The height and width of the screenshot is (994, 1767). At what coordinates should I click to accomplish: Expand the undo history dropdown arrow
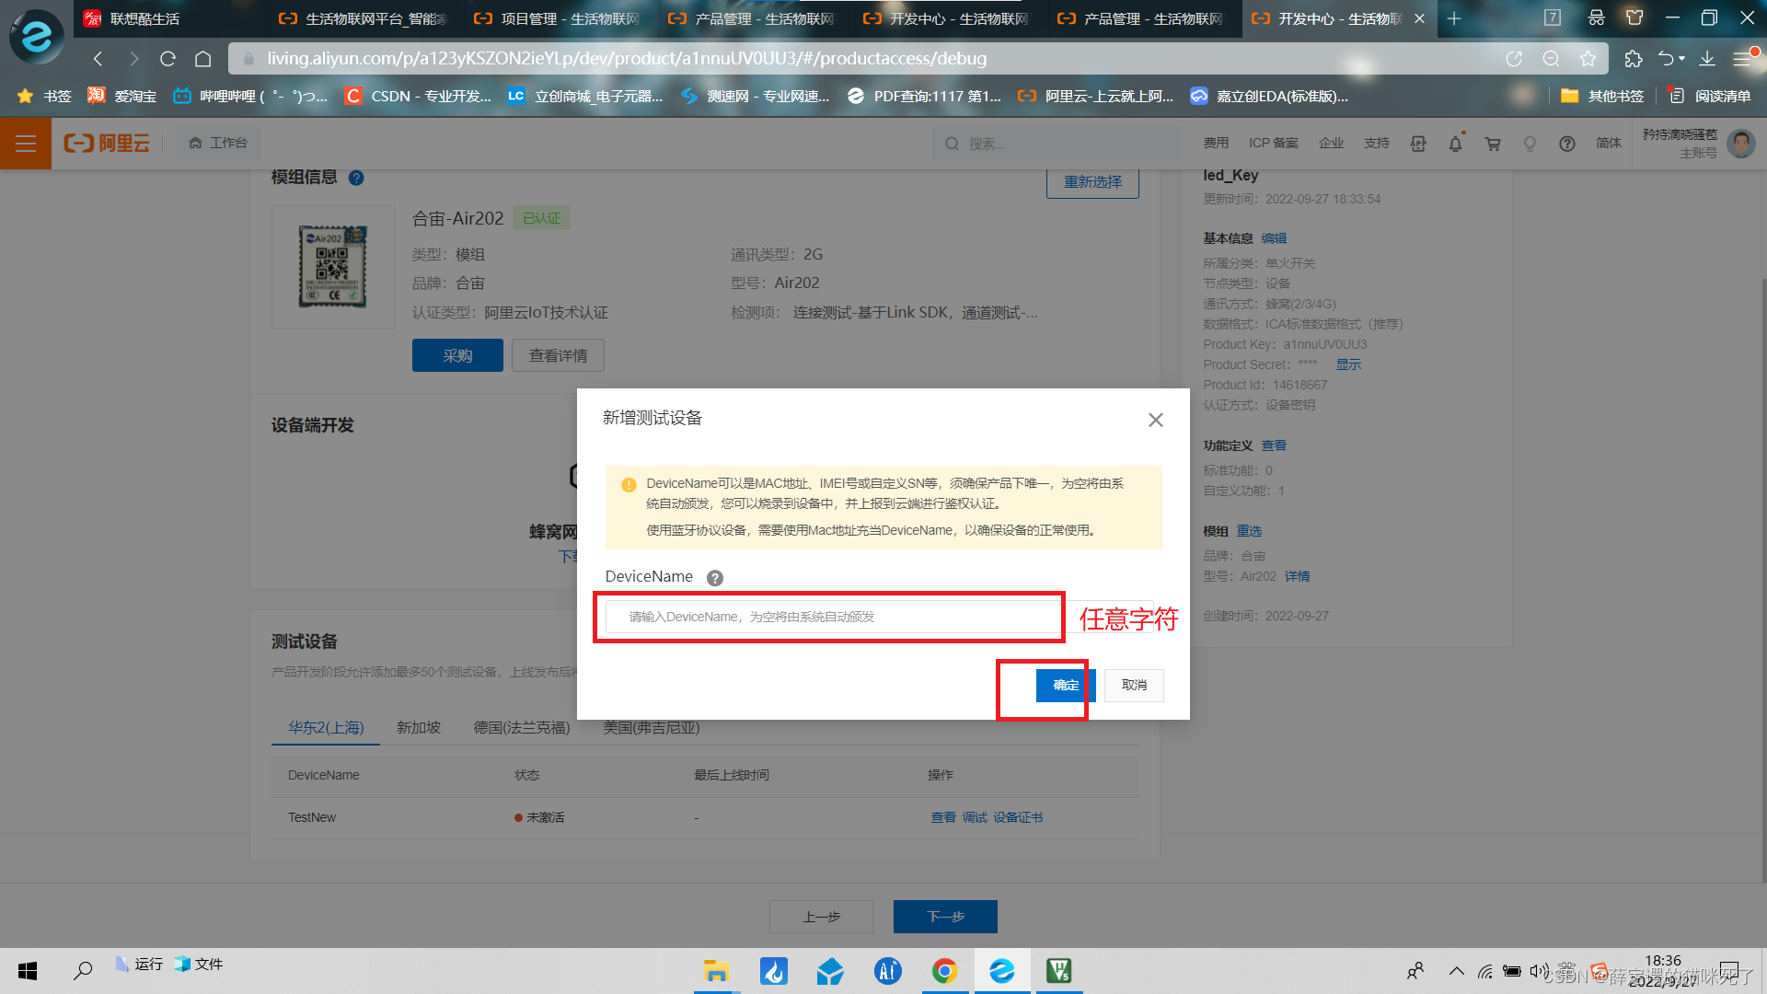click(x=1682, y=59)
